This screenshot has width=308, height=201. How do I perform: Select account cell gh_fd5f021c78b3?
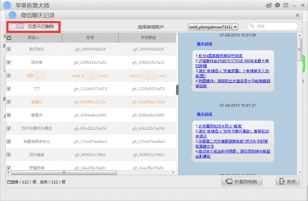(91, 155)
